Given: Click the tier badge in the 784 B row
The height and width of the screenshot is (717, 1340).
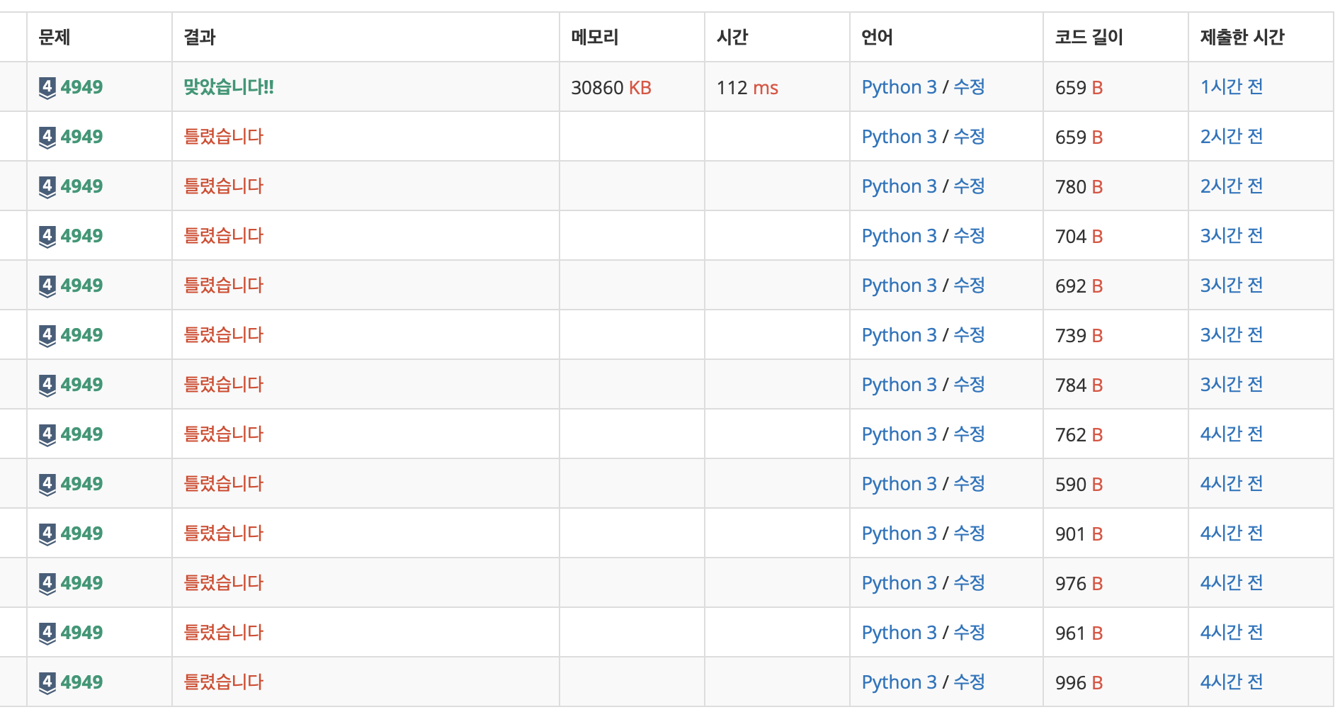Looking at the screenshot, I should [47, 385].
